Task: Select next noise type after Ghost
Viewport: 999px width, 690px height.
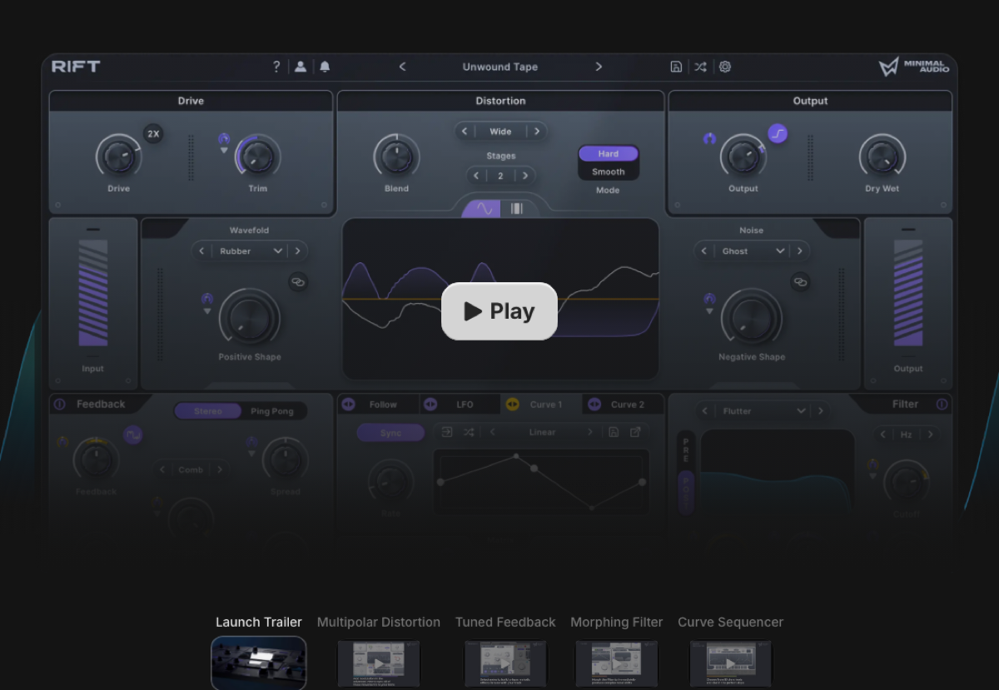Action: click(x=800, y=251)
